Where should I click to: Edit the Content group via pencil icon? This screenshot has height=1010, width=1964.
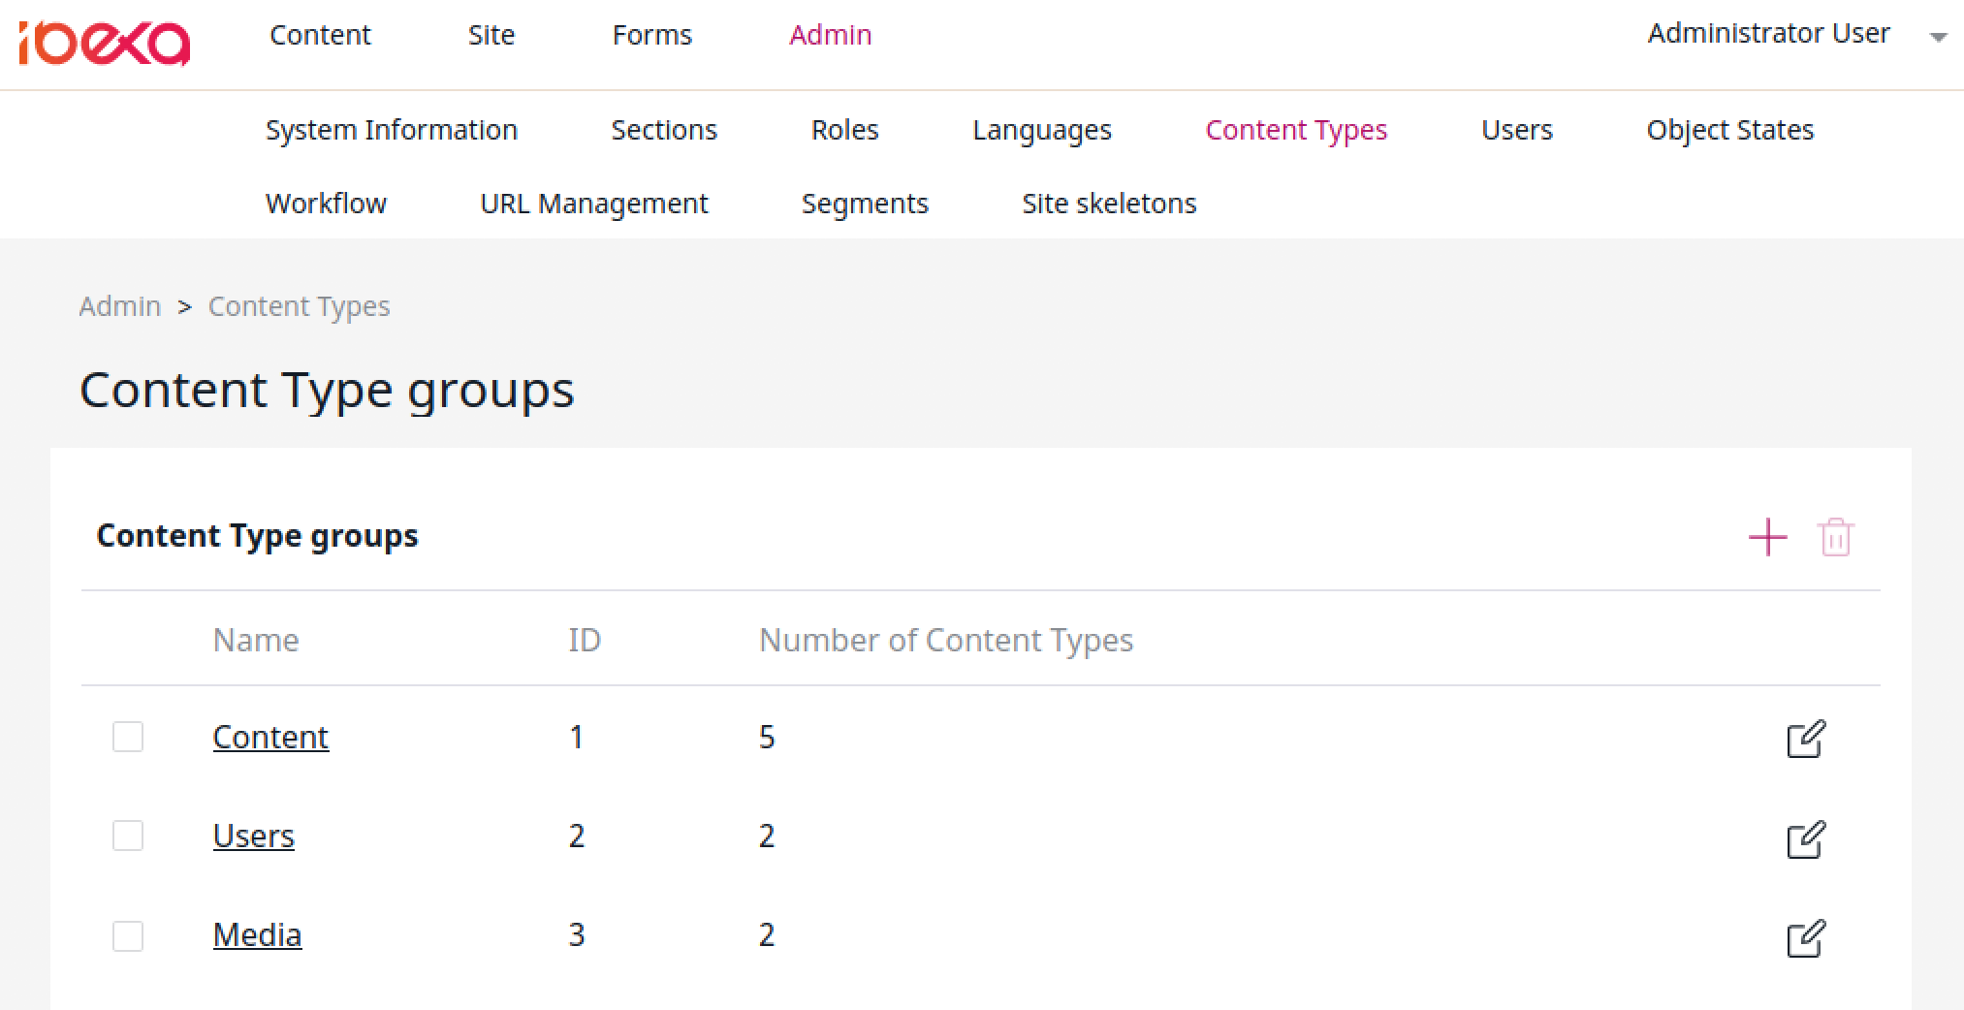(1806, 739)
